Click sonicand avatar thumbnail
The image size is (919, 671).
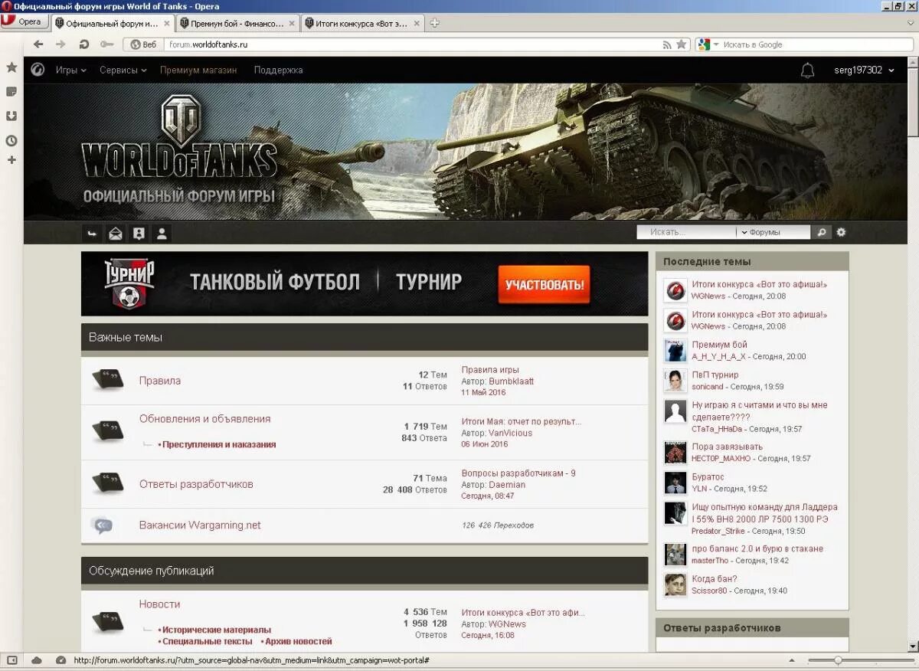pos(675,381)
